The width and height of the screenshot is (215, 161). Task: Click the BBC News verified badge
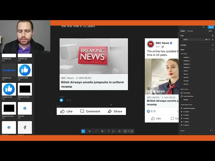(171, 43)
